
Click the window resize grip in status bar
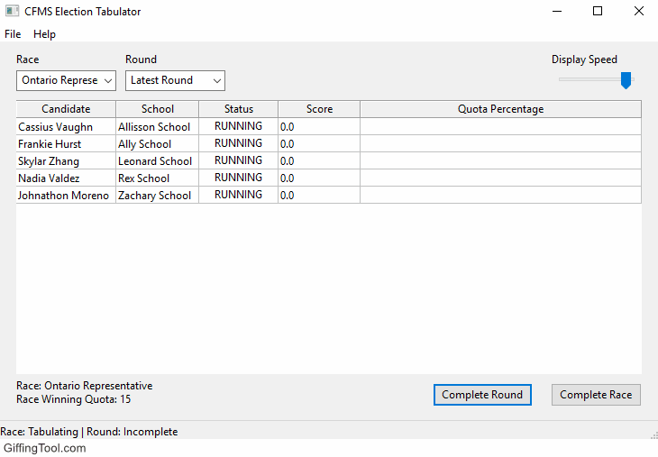[x=654, y=435]
